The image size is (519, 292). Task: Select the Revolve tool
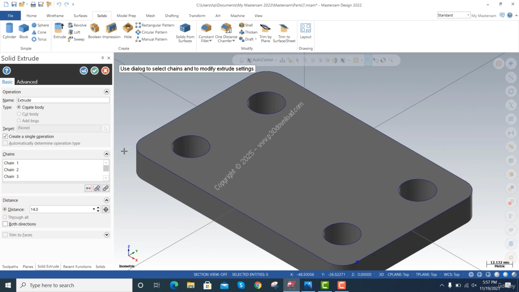click(x=77, y=25)
